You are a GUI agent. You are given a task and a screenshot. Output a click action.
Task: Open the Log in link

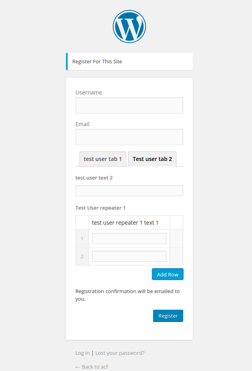(x=82, y=353)
